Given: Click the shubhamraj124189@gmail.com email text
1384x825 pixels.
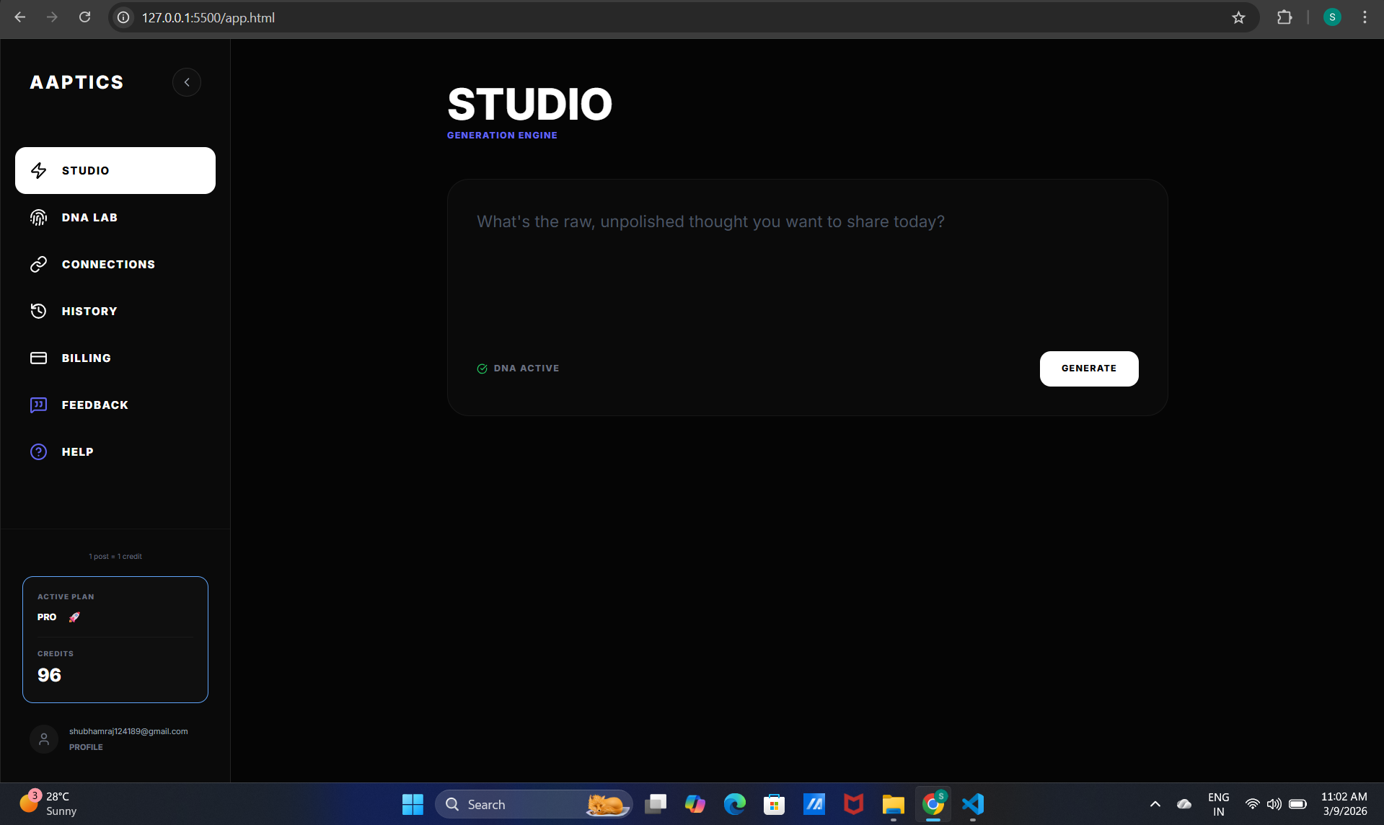Looking at the screenshot, I should [x=128, y=731].
